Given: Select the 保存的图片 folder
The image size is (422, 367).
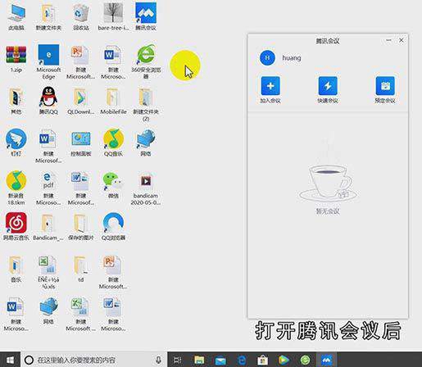Looking at the screenshot, I should click(81, 227).
